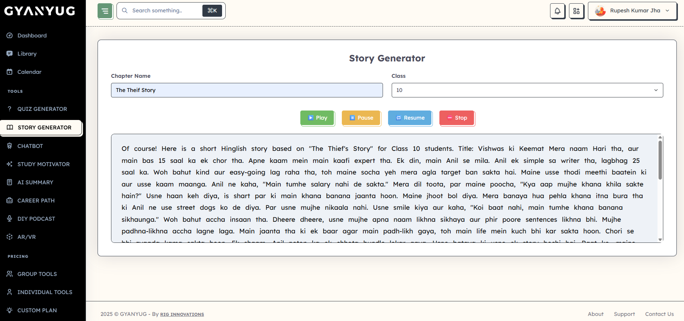Click the Calendar icon in sidebar
This screenshot has height=321, width=684.
click(10, 72)
